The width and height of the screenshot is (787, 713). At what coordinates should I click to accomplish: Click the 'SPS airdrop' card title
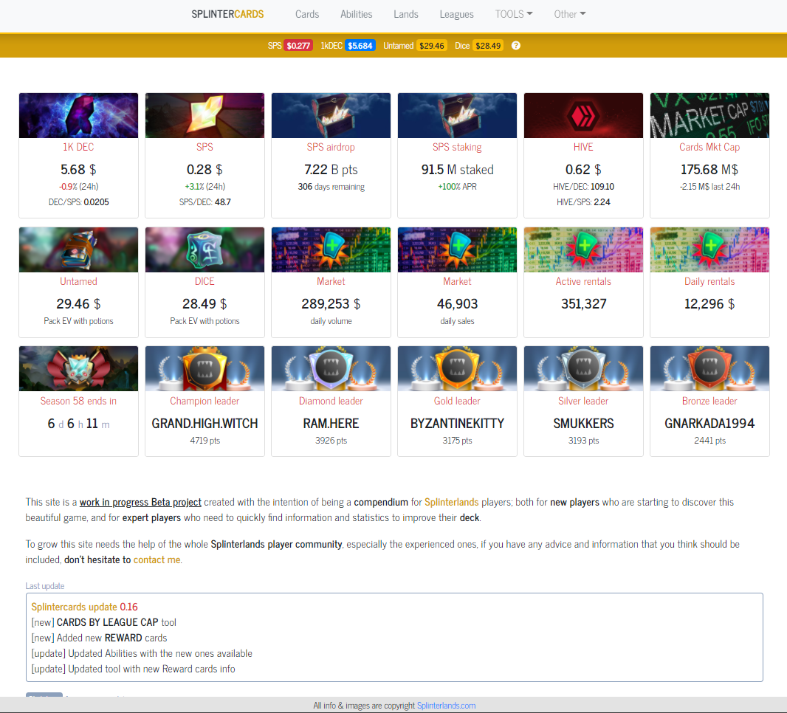[331, 147]
